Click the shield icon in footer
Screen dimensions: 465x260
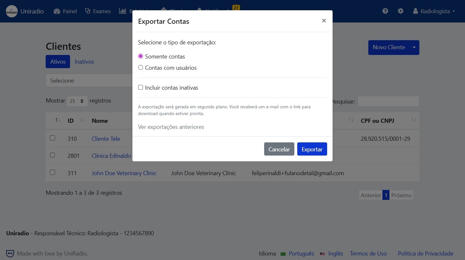click(x=10, y=253)
